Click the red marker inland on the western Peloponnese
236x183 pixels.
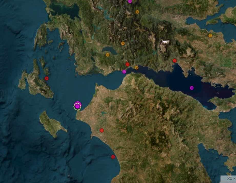(102, 130)
